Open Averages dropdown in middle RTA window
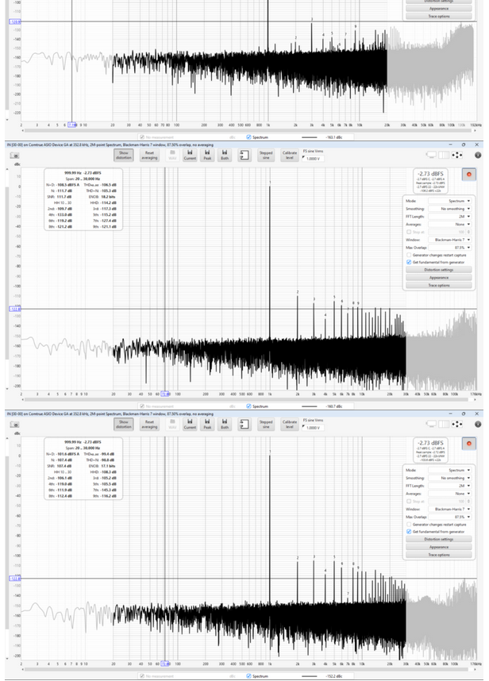489x681 pixels. (450, 224)
